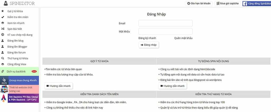
Task: Submit the form with Đăng nhập button
Action: click(x=149, y=45)
